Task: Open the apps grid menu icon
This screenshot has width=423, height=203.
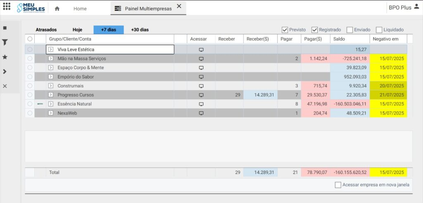Action: (x=7, y=7)
